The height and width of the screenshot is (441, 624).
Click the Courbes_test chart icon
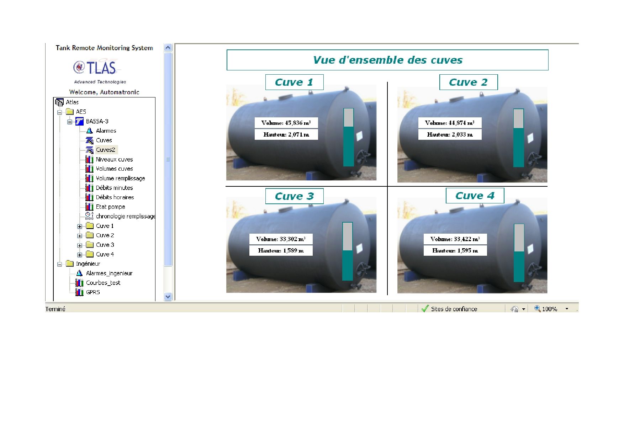(80, 283)
